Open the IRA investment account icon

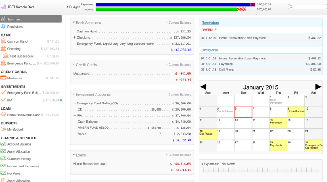point(3,100)
